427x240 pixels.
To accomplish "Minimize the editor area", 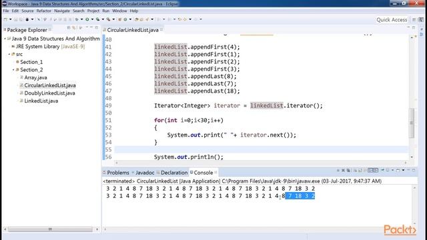I will 408,27.
